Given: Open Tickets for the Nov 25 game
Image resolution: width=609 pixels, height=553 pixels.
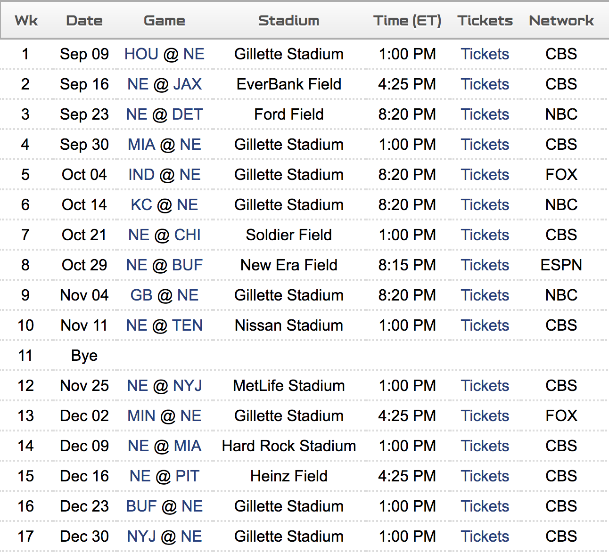Looking at the screenshot, I should (485, 386).
